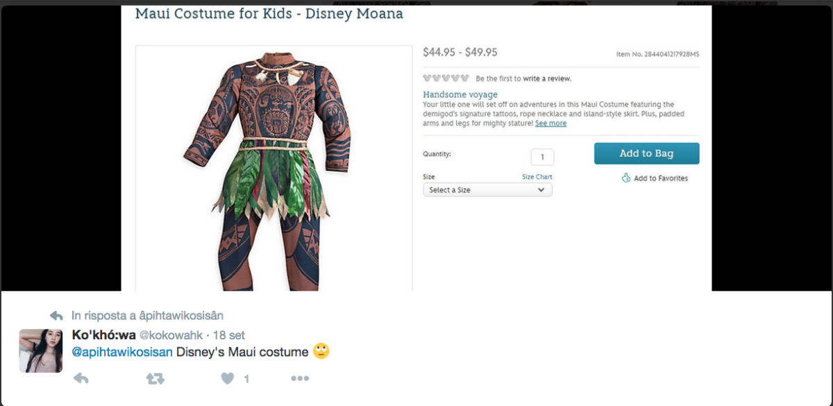Viewport: 833px width, 406px height.
Task: Like the tweet with the heart
Action: 227,378
